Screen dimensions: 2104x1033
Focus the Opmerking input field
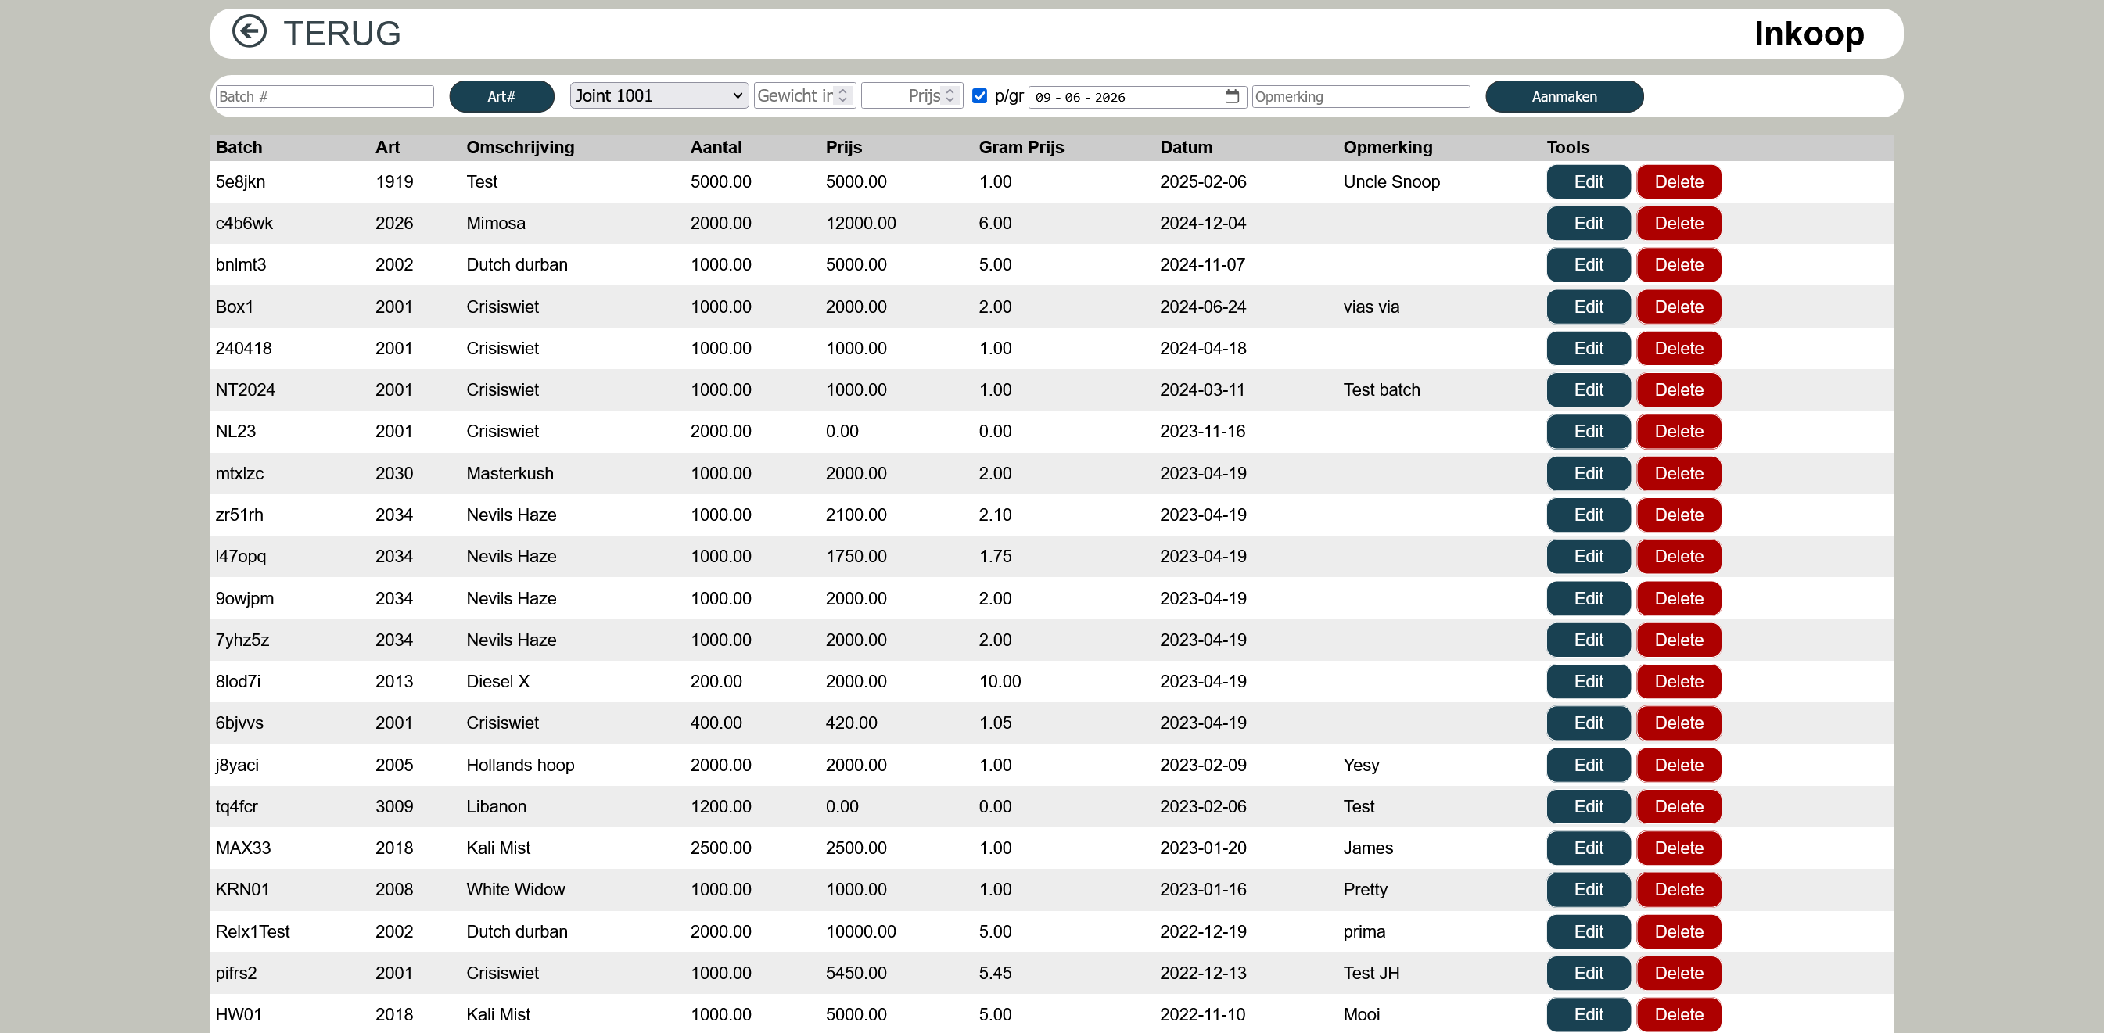click(x=1361, y=96)
